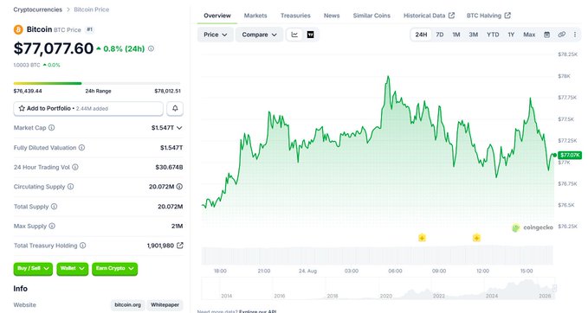Switch to Overview tab
This screenshot has height=313, width=588.
(x=217, y=16)
